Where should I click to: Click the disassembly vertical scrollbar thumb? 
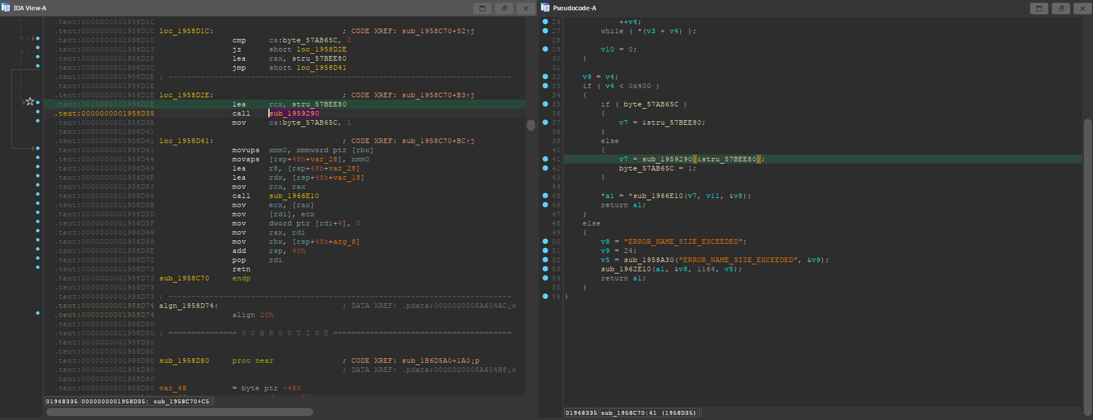[530, 125]
